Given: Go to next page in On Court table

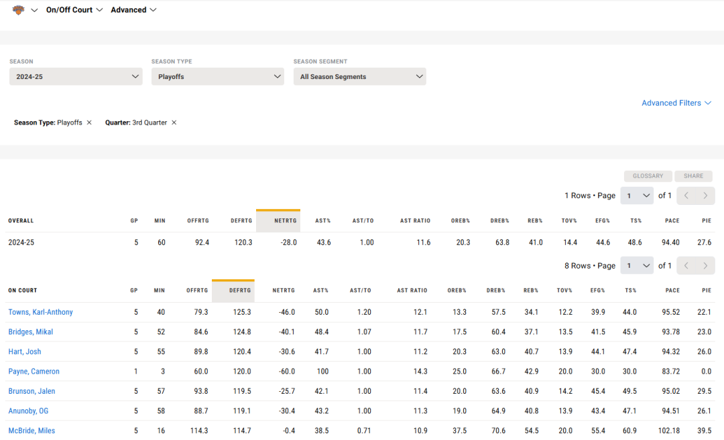Looking at the screenshot, I should 705,266.
